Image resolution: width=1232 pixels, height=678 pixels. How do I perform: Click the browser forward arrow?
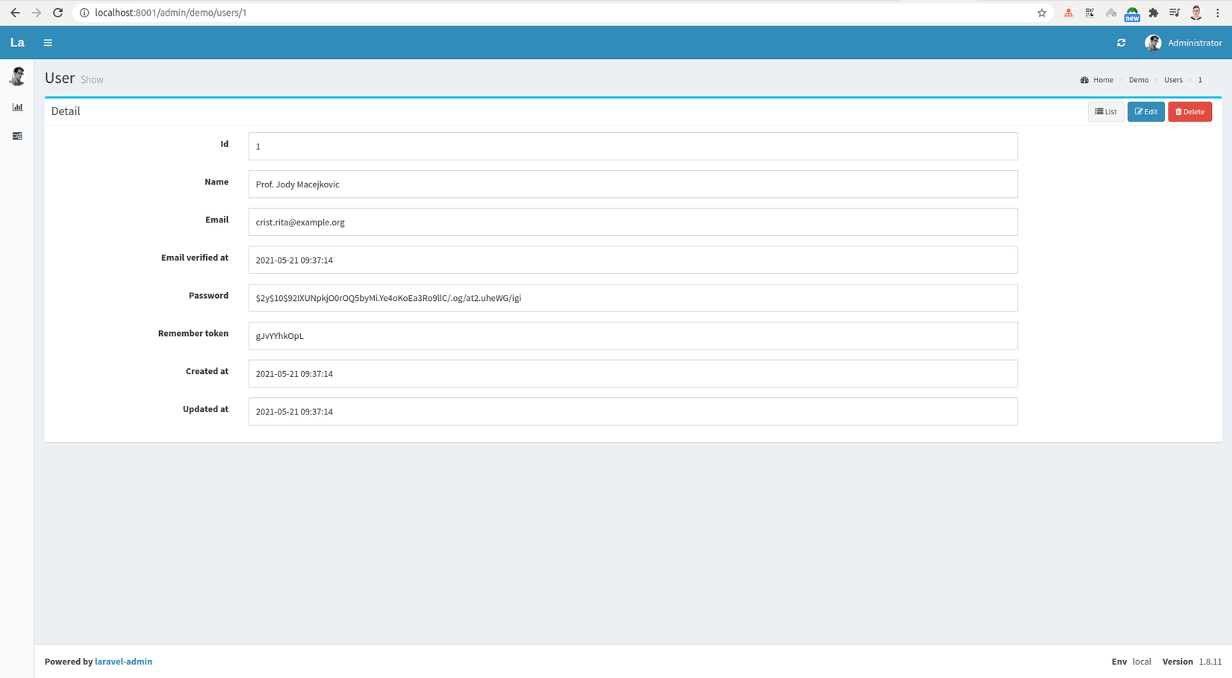(36, 13)
